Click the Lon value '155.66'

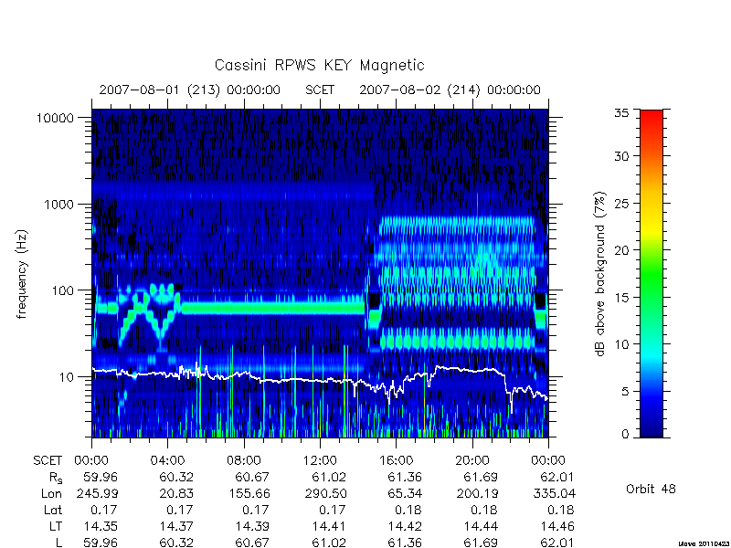pyautogui.click(x=249, y=493)
